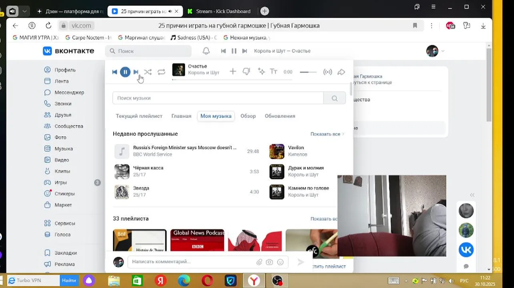Open Профиль in VK sidebar
This screenshot has height=288, width=514.
click(65, 70)
